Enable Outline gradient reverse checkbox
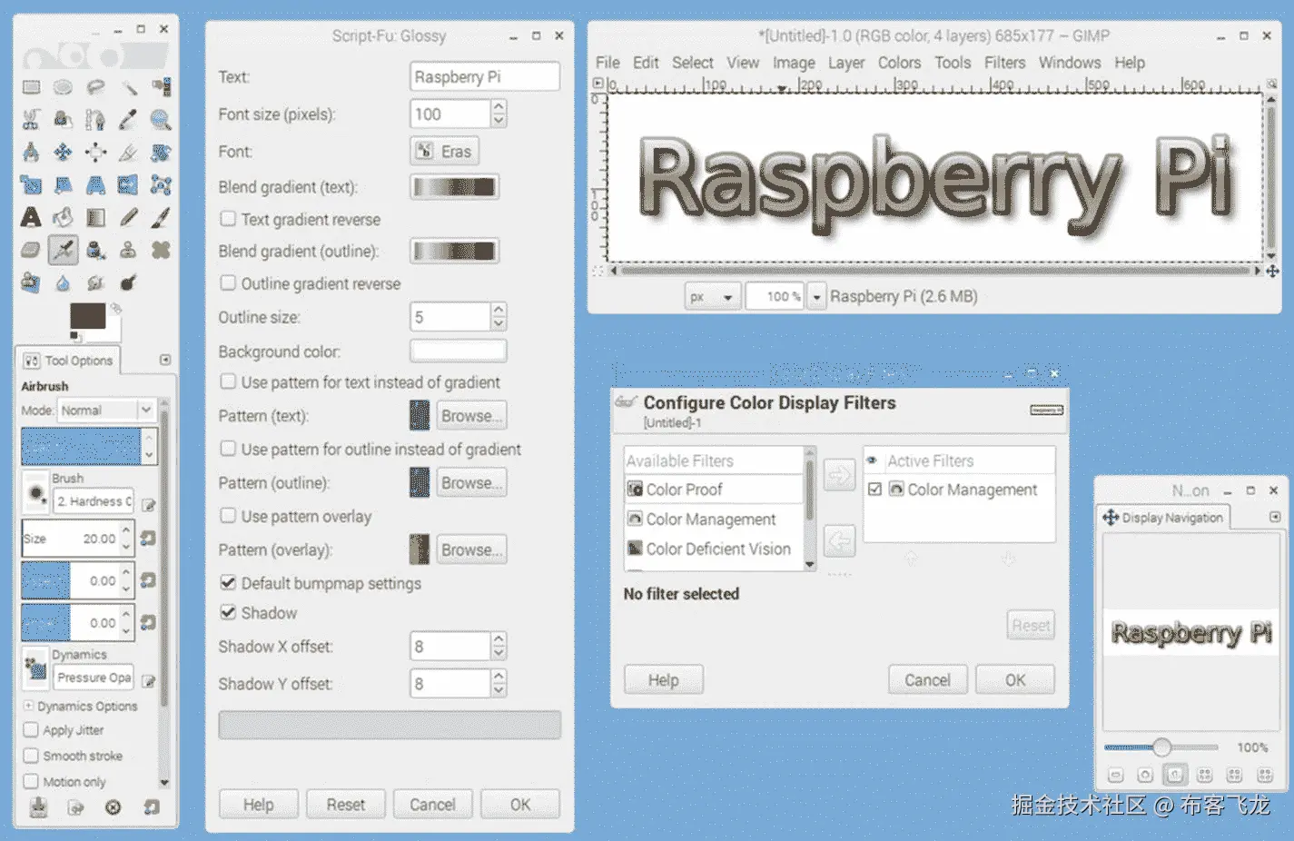The height and width of the screenshot is (841, 1294). pos(228,283)
